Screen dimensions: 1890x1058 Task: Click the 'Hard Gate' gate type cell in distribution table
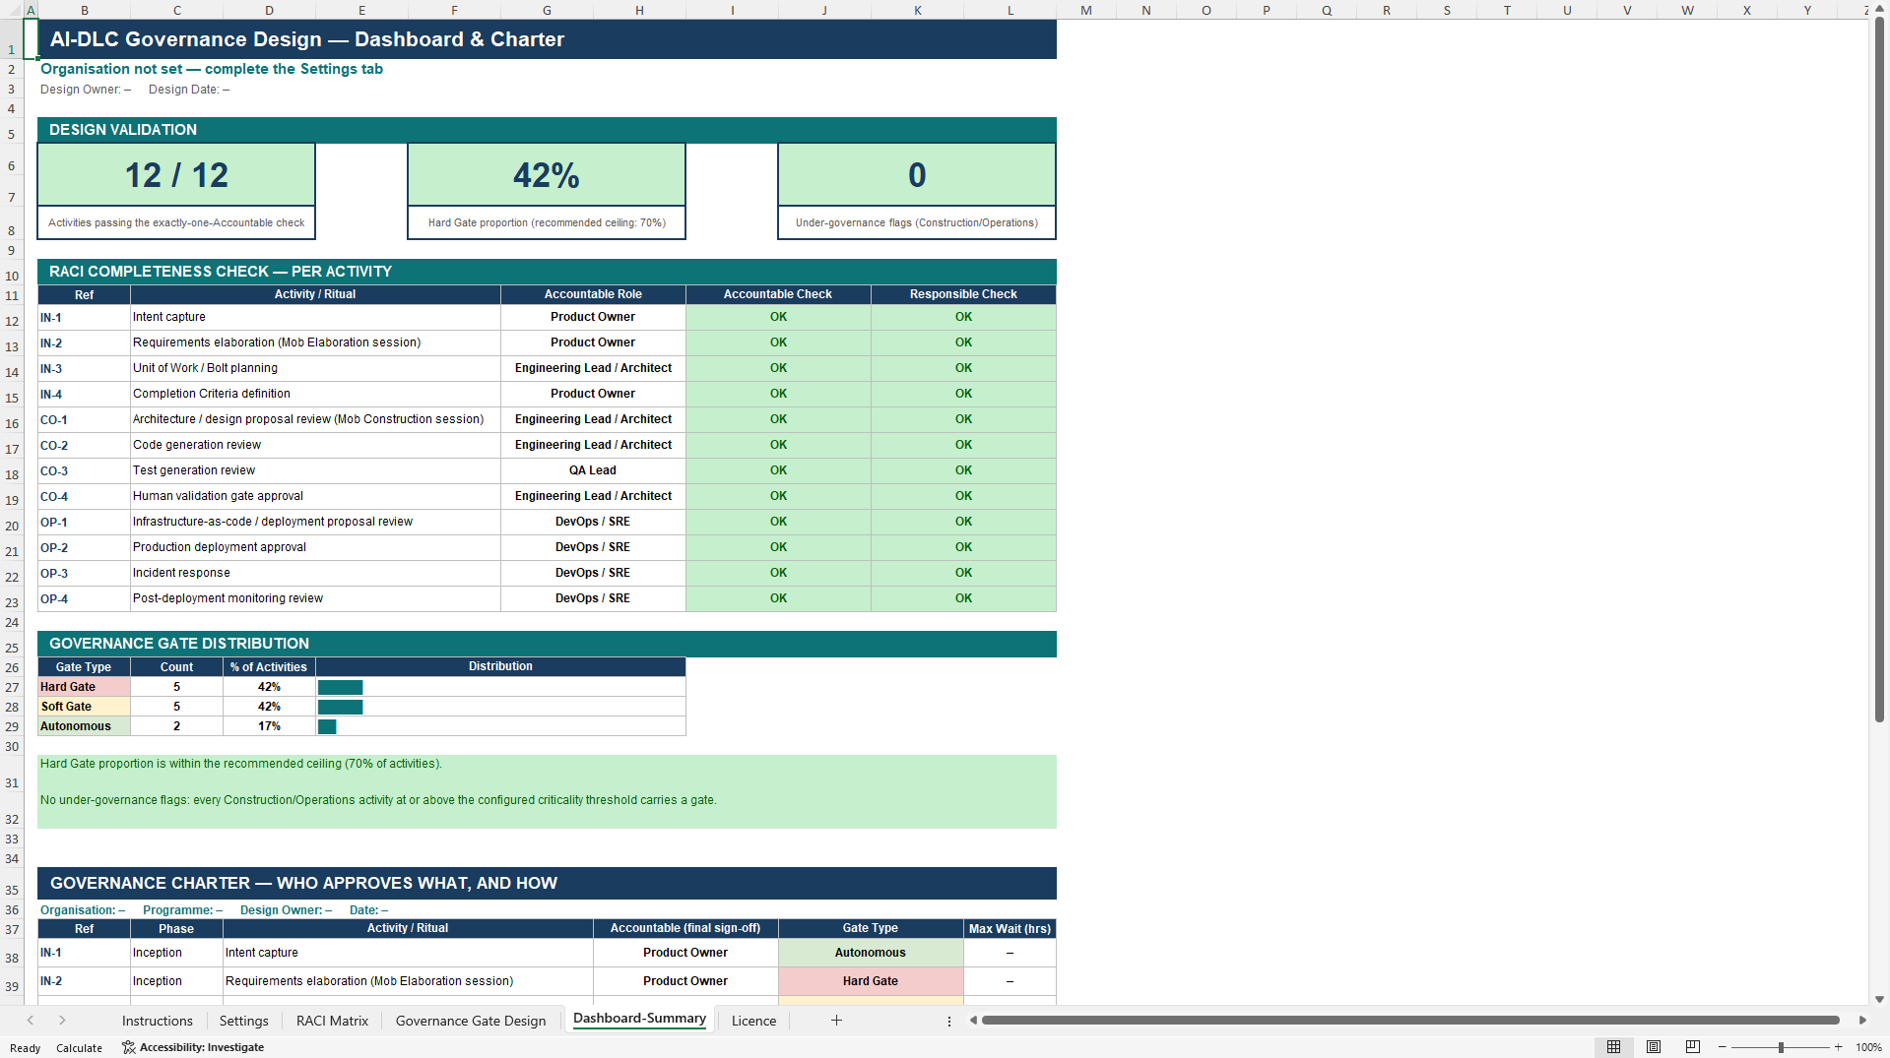(x=84, y=687)
